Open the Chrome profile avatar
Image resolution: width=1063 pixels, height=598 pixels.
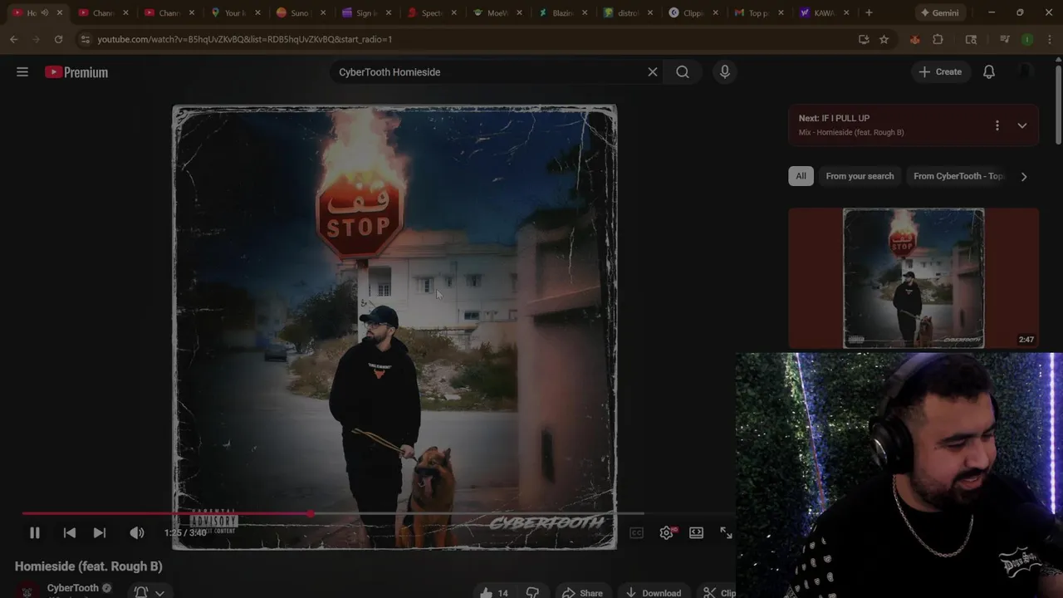[x=1027, y=39]
